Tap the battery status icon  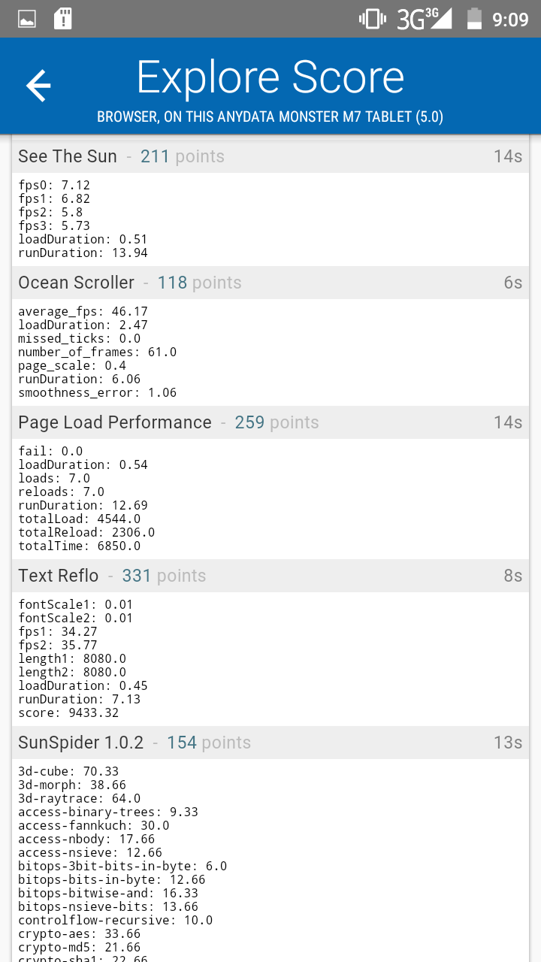coord(474,19)
